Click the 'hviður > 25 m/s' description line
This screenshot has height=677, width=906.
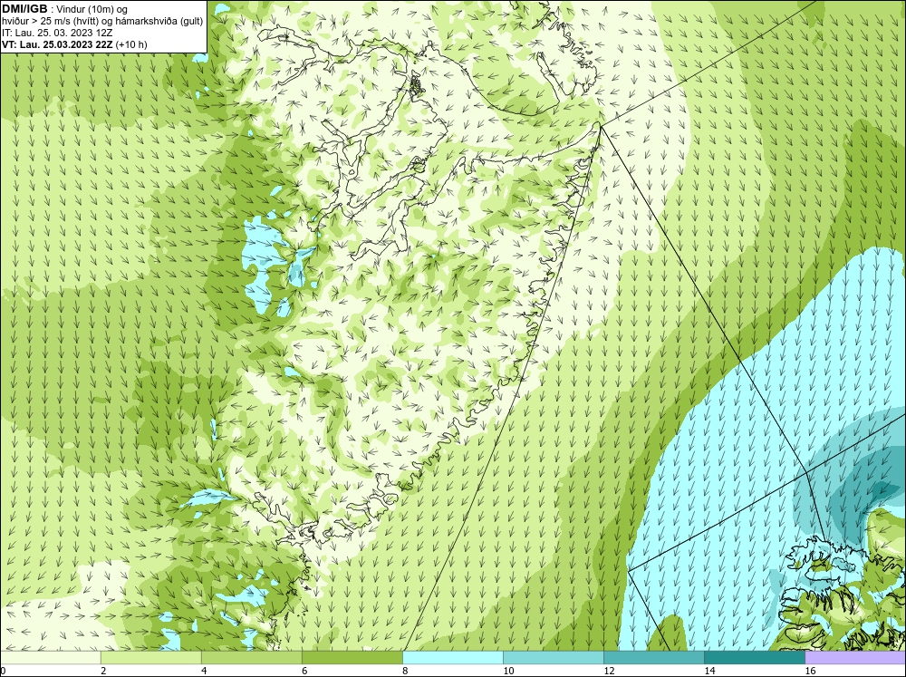click(x=102, y=21)
